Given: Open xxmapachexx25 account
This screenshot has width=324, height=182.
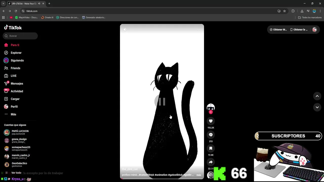Looking at the screenshot, I should [x=17, y=148].
